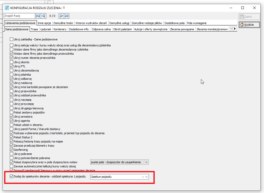Check Pokaż zestawy pojazdów option

coord(11,112)
